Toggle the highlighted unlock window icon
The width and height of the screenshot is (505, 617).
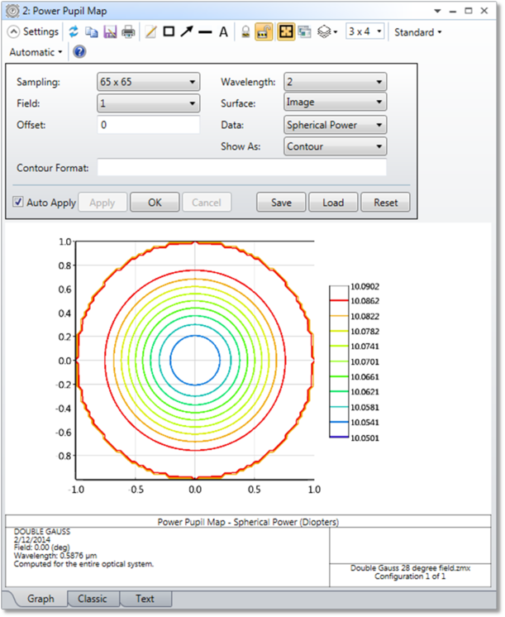click(264, 32)
